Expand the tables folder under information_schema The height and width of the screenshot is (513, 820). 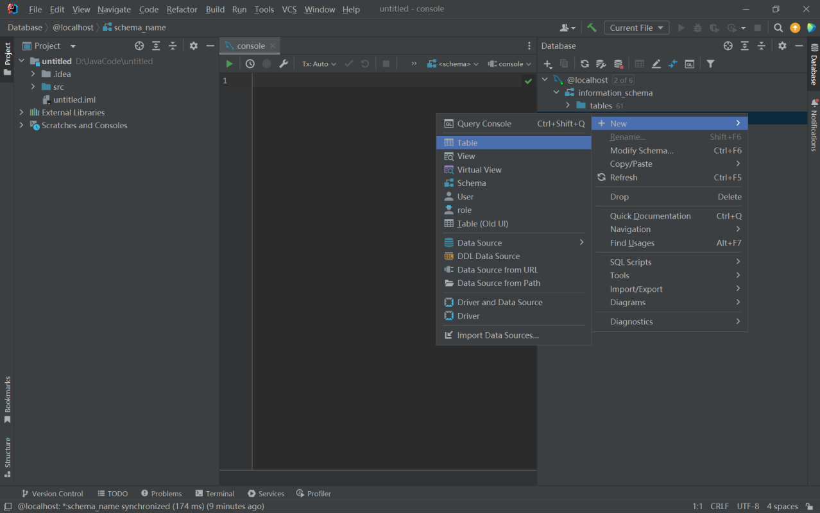coord(568,105)
